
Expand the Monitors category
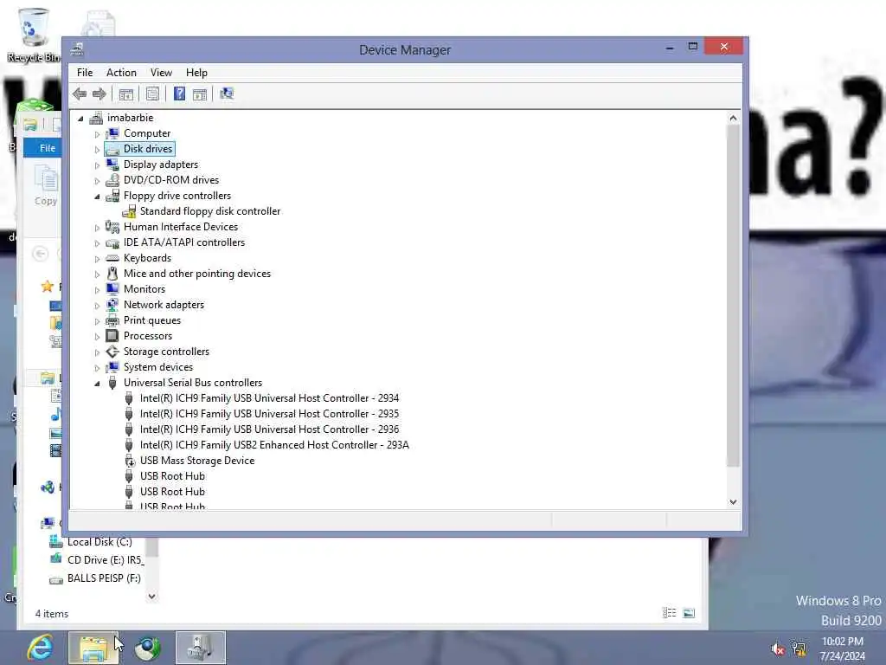click(x=97, y=290)
